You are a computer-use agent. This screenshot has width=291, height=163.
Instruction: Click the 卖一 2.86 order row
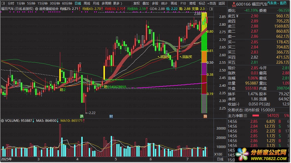(259, 36)
